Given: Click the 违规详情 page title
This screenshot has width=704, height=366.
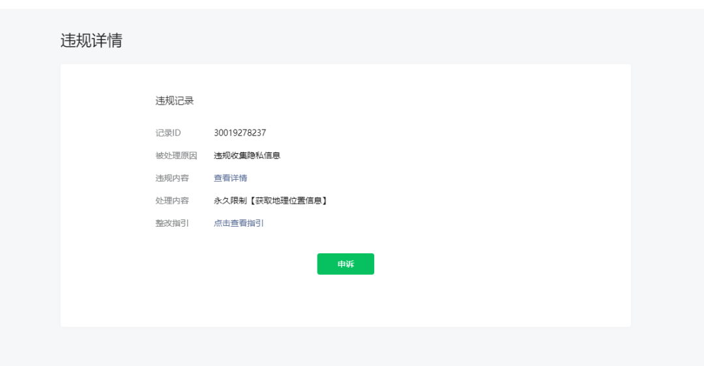Looking at the screenshot, I should pos(91,40).
